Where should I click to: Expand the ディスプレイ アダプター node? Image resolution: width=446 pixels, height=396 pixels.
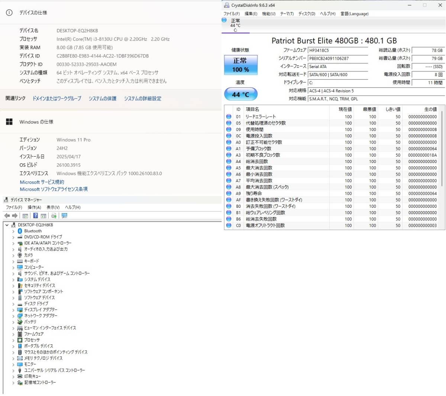coord(13,310)
